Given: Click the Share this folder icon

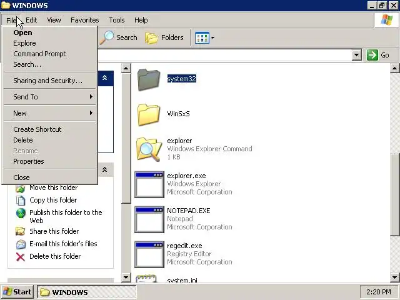Looking at the screenshot, I should click(x=21, y=231).
